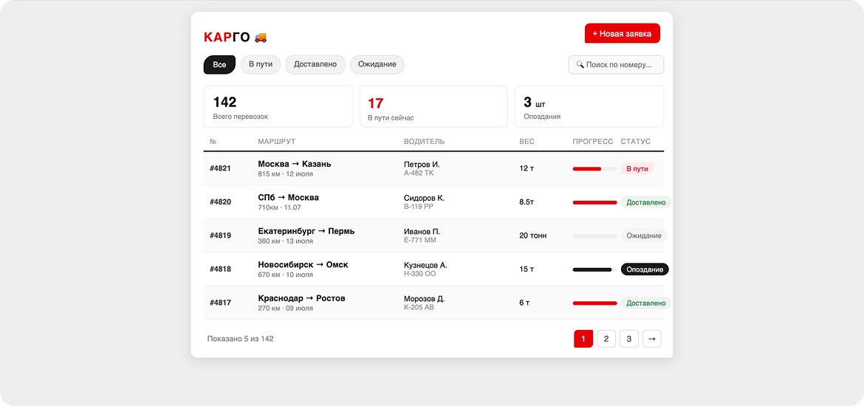Click driver Петров И.
The width and height of the screenshot is (864, 406).
[422, 165]
